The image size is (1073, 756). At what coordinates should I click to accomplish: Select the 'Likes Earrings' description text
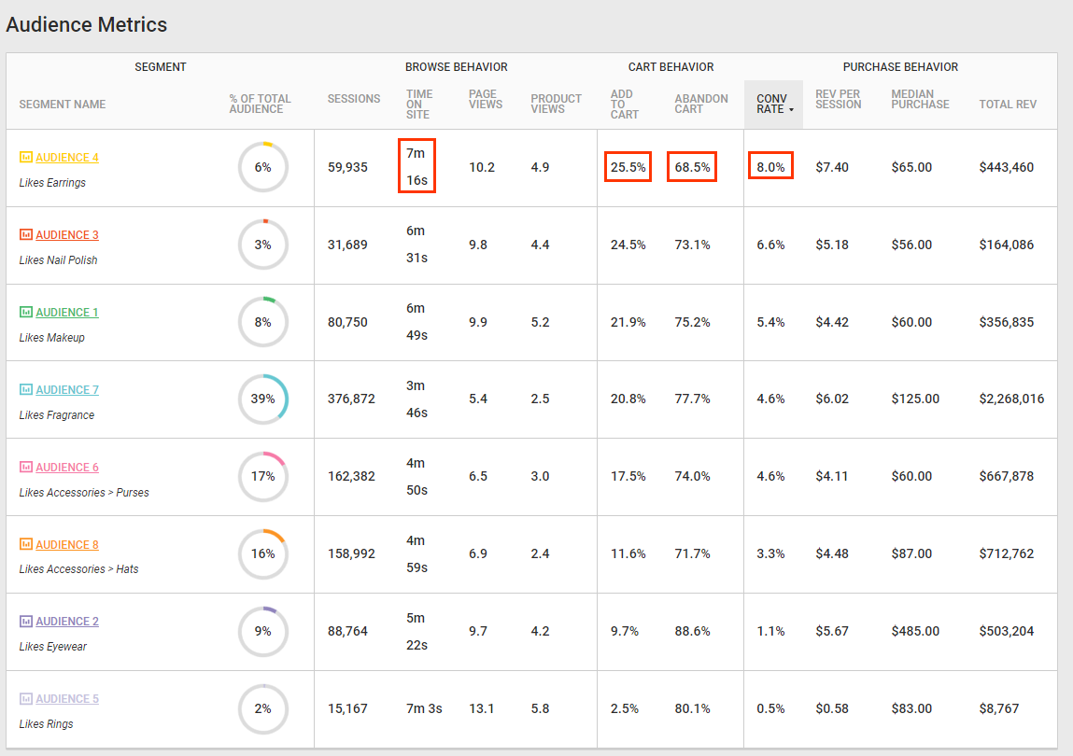coord(52,183)
